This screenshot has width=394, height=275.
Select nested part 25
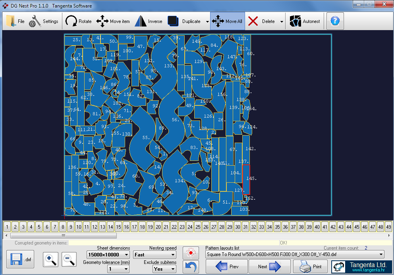(73, 40)
